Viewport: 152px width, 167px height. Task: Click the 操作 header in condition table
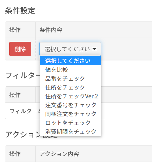(15, 30)
